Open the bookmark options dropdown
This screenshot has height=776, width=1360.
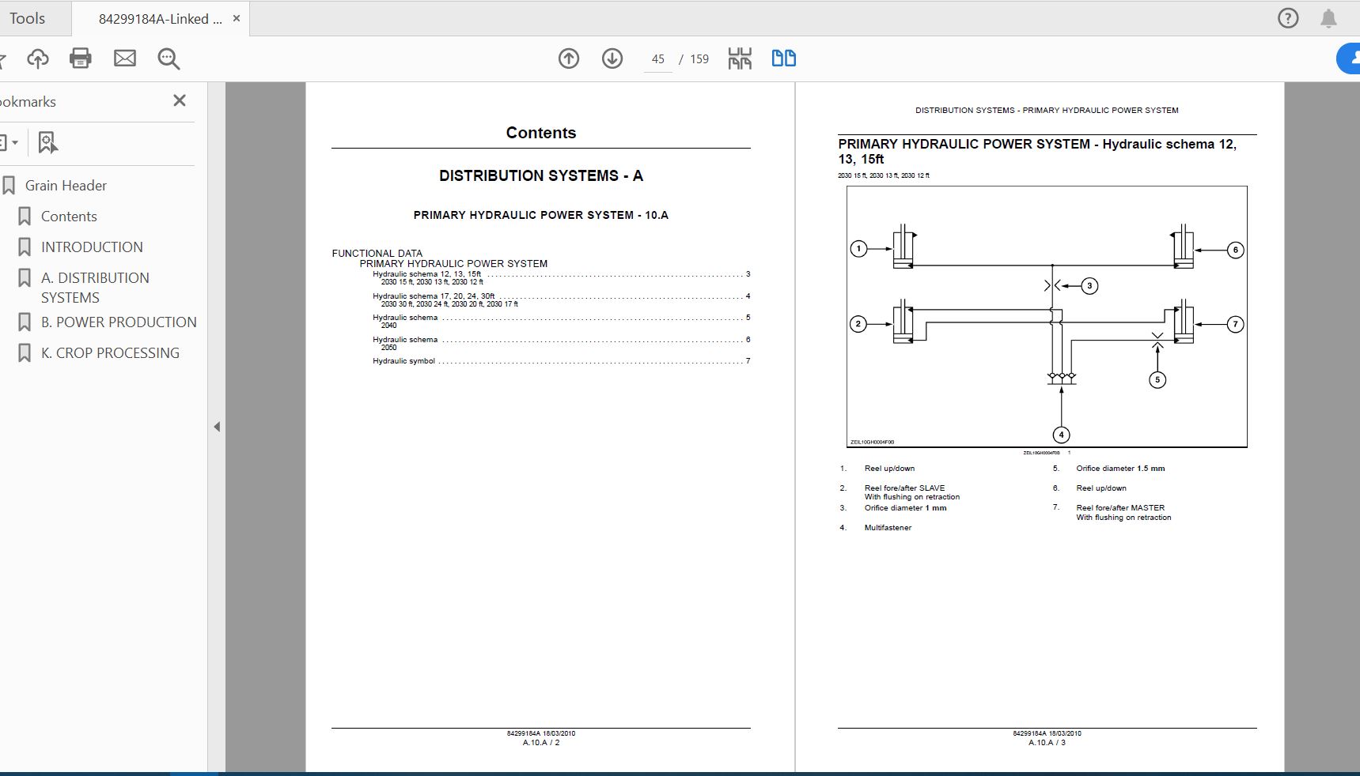click(x=11, y=142)
